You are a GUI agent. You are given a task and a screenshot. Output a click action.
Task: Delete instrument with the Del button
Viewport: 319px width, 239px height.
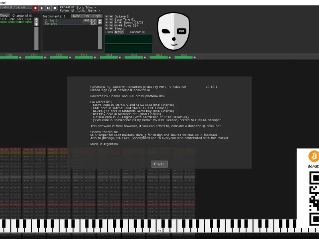click(x=87, y=16)
